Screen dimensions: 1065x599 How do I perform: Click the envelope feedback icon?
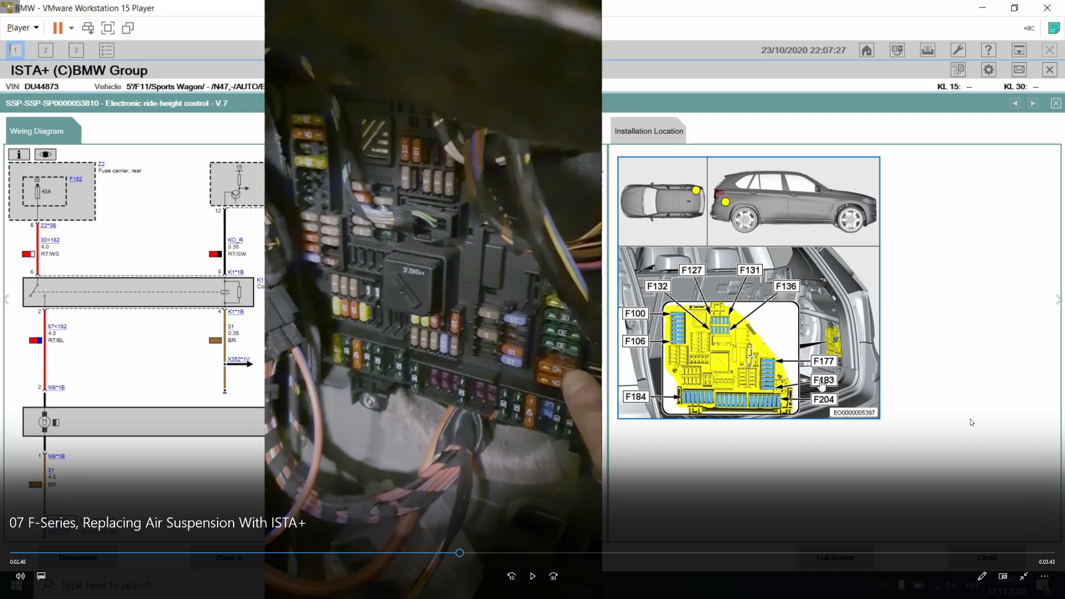coord(1019,70)
